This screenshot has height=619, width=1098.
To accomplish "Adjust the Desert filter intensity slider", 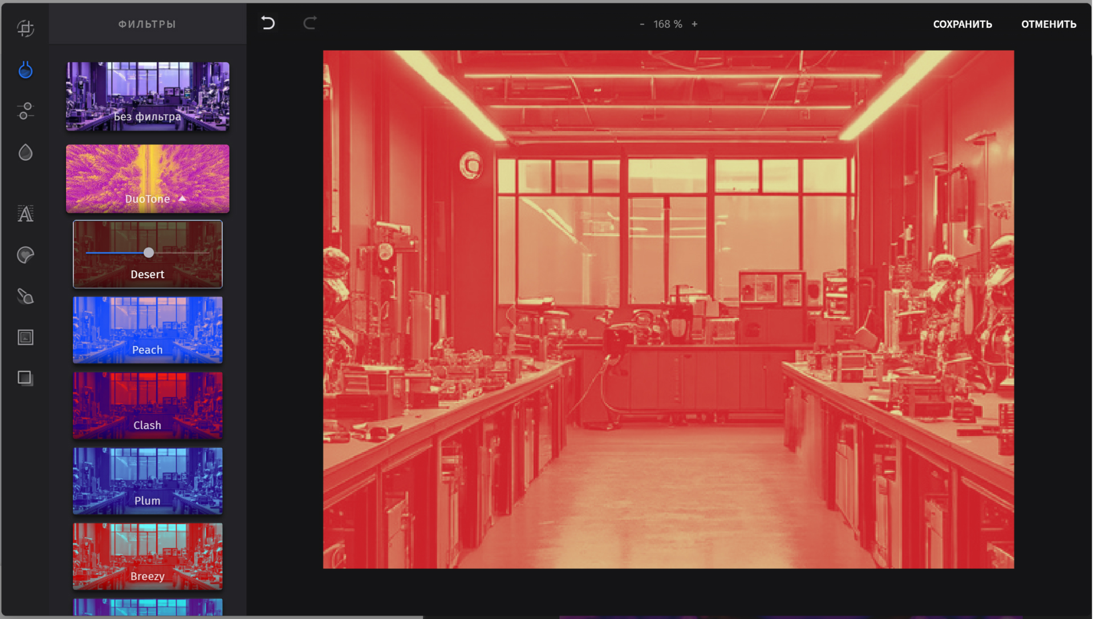I will 149,253.
